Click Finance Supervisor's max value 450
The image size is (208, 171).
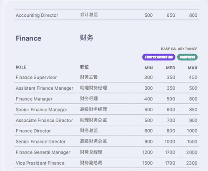coord(193,77)
